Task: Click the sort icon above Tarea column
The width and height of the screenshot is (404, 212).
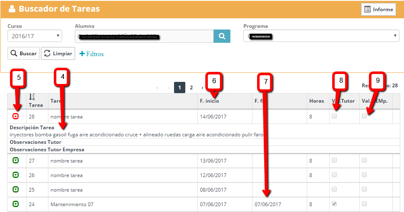Action: tap(32, 97)
